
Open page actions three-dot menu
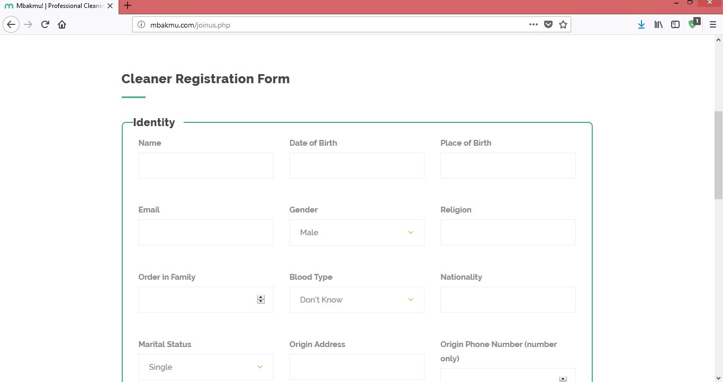click(534, 24)
